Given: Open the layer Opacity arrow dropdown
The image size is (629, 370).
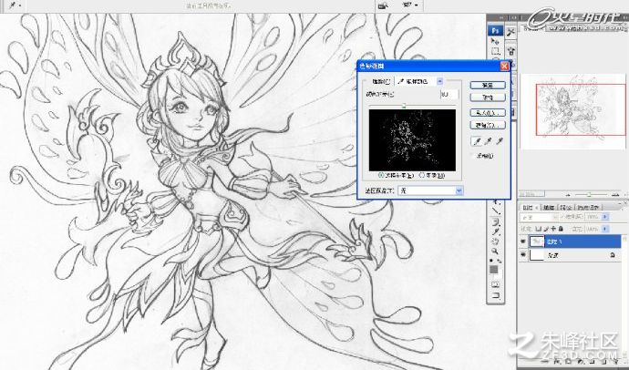Looking at the screenshot, I should (x=605, y=217).
